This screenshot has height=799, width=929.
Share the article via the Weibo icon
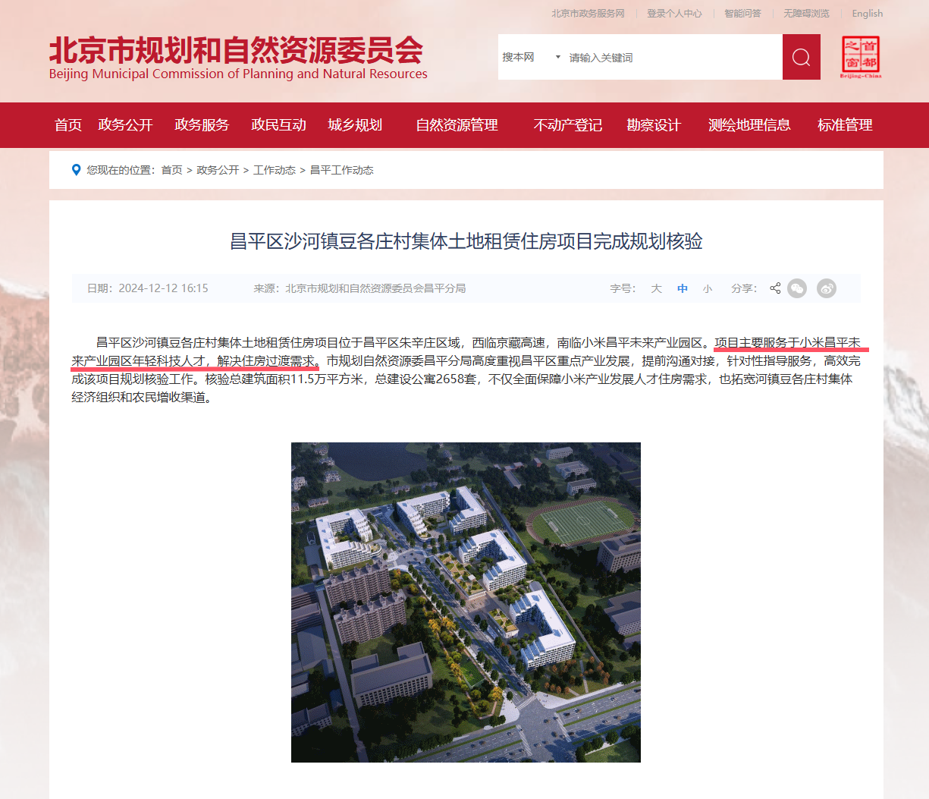(827, 288)
